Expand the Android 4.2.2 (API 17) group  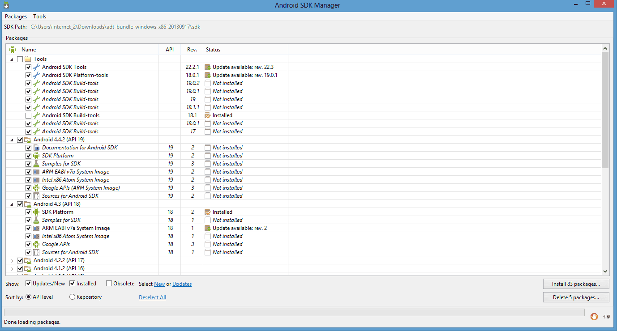coord(12,260)
